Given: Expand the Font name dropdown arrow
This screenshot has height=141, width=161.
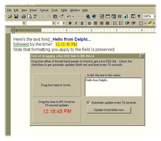Looking at the screenshot, I should [53, 23].
